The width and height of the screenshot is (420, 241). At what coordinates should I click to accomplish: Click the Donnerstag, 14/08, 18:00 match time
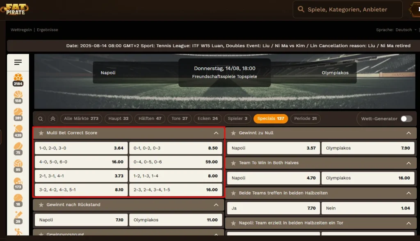click(x=224, y=69)
